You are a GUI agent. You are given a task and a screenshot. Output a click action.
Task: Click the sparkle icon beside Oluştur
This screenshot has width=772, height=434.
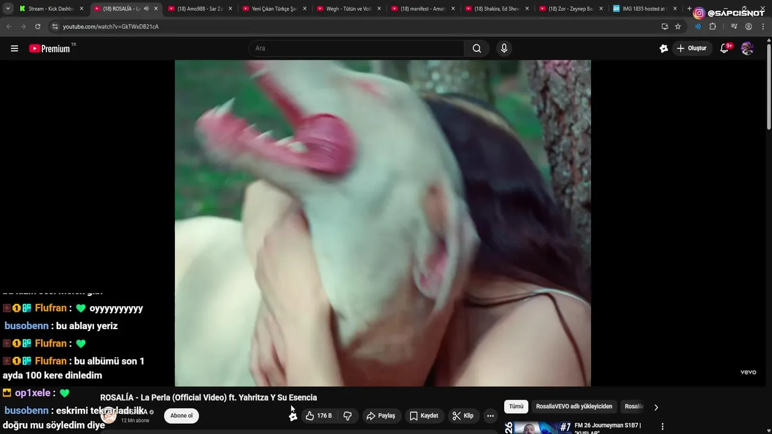pyautogui.click(x=663, y=48)
